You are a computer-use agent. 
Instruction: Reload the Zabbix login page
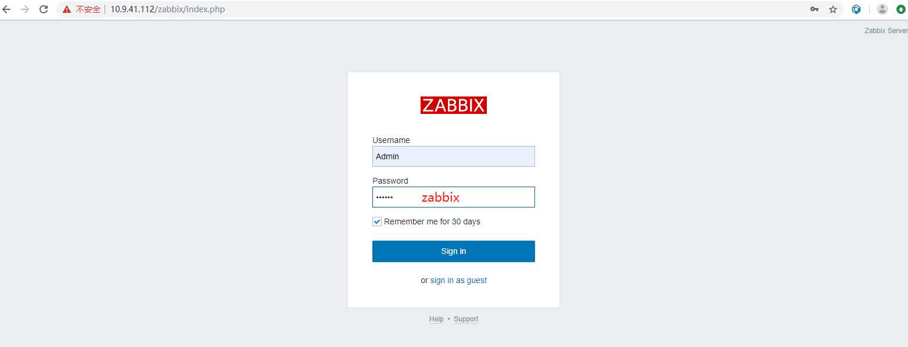pyautogui.click(x=43, y=9)
